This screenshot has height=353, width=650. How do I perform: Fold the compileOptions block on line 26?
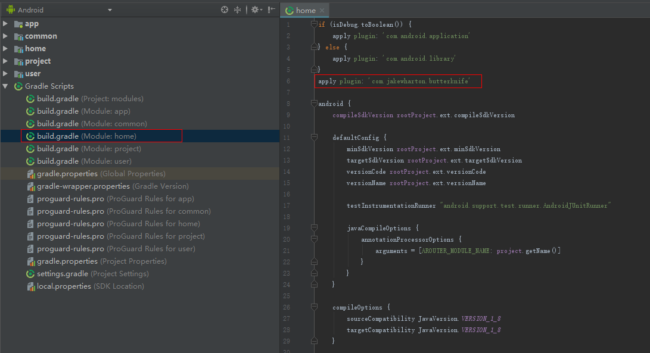tap(314, 307)
